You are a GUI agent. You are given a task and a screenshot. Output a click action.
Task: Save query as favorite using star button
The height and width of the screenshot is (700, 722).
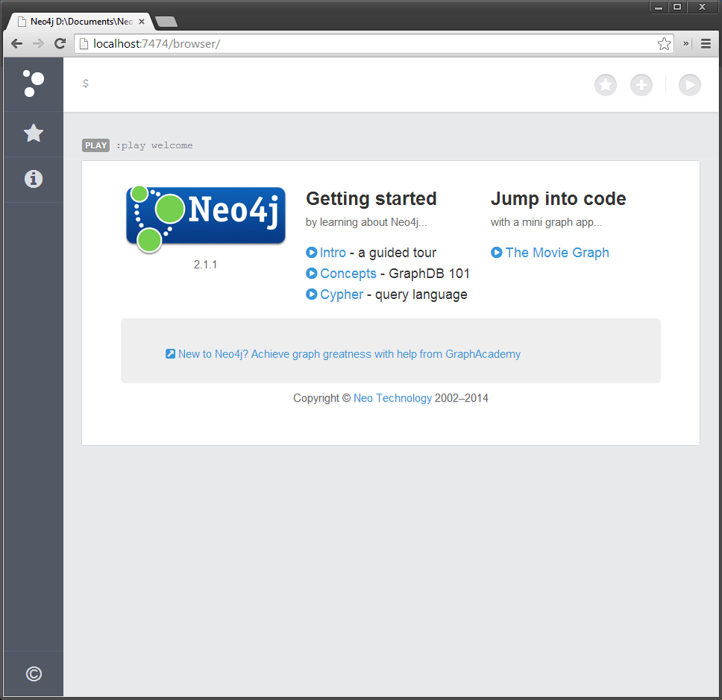(x=605, y=85)
